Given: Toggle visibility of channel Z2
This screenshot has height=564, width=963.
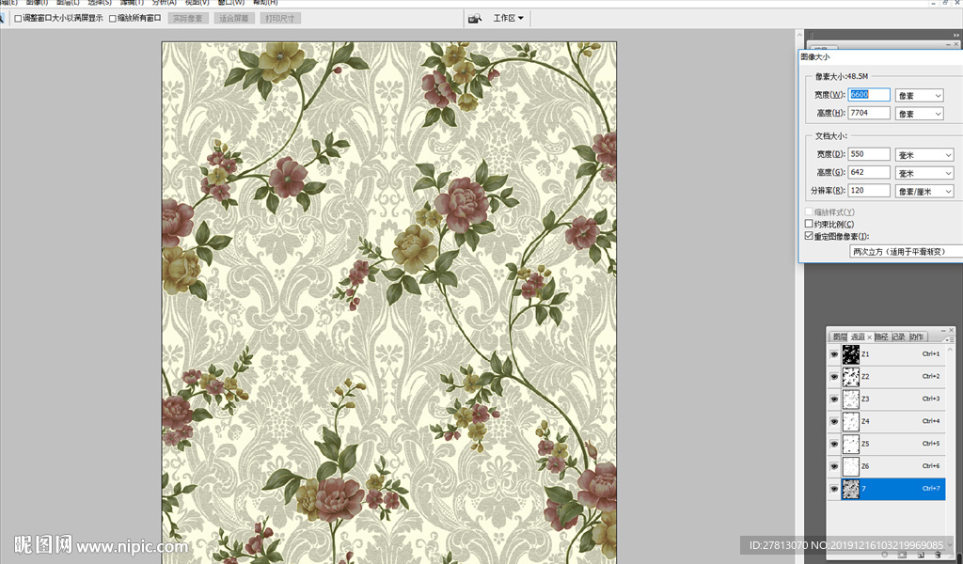Looking at the screenshot, I should coord(834,377).
